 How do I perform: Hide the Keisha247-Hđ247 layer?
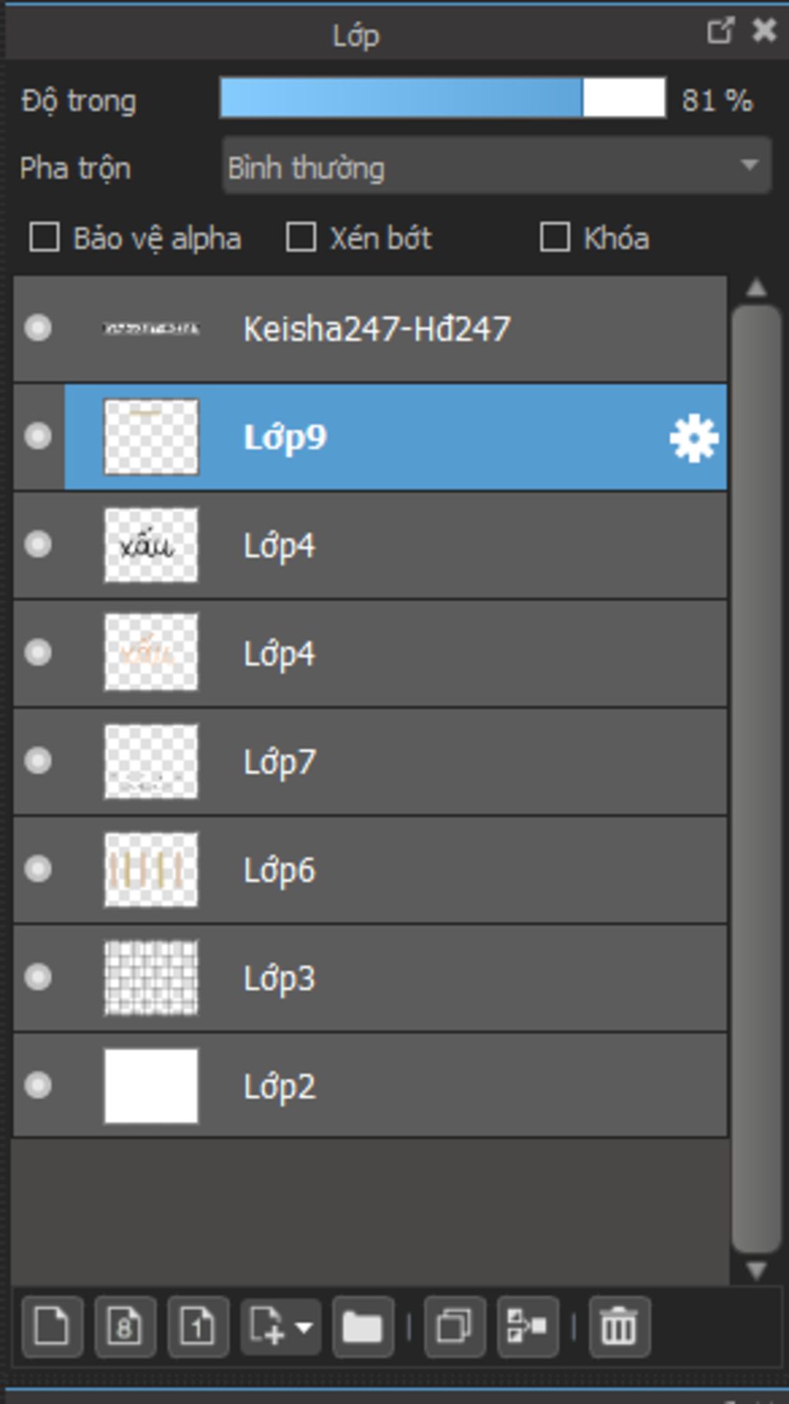pos(38,328)
